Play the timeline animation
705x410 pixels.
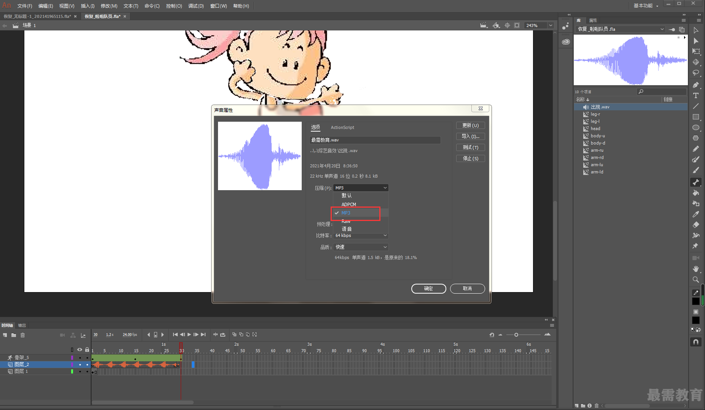tap(189, 335)
